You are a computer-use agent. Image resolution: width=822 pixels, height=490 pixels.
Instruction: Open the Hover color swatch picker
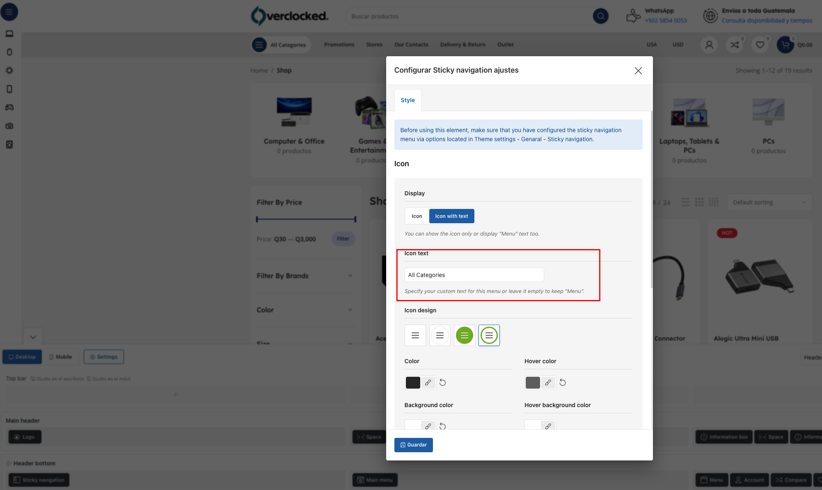(533, 382)
